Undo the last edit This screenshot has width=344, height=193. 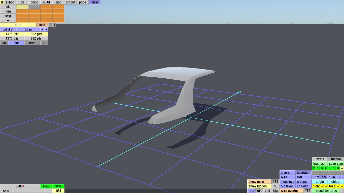16,43
